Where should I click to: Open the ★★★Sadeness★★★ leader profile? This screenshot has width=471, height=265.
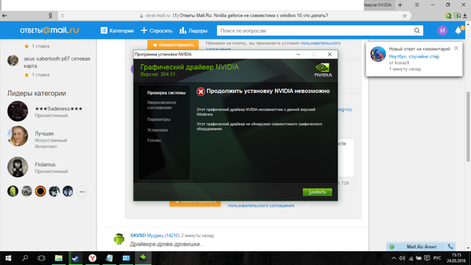pos(58,109)
